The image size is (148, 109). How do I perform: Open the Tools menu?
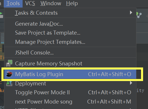(x=13, y=3)
